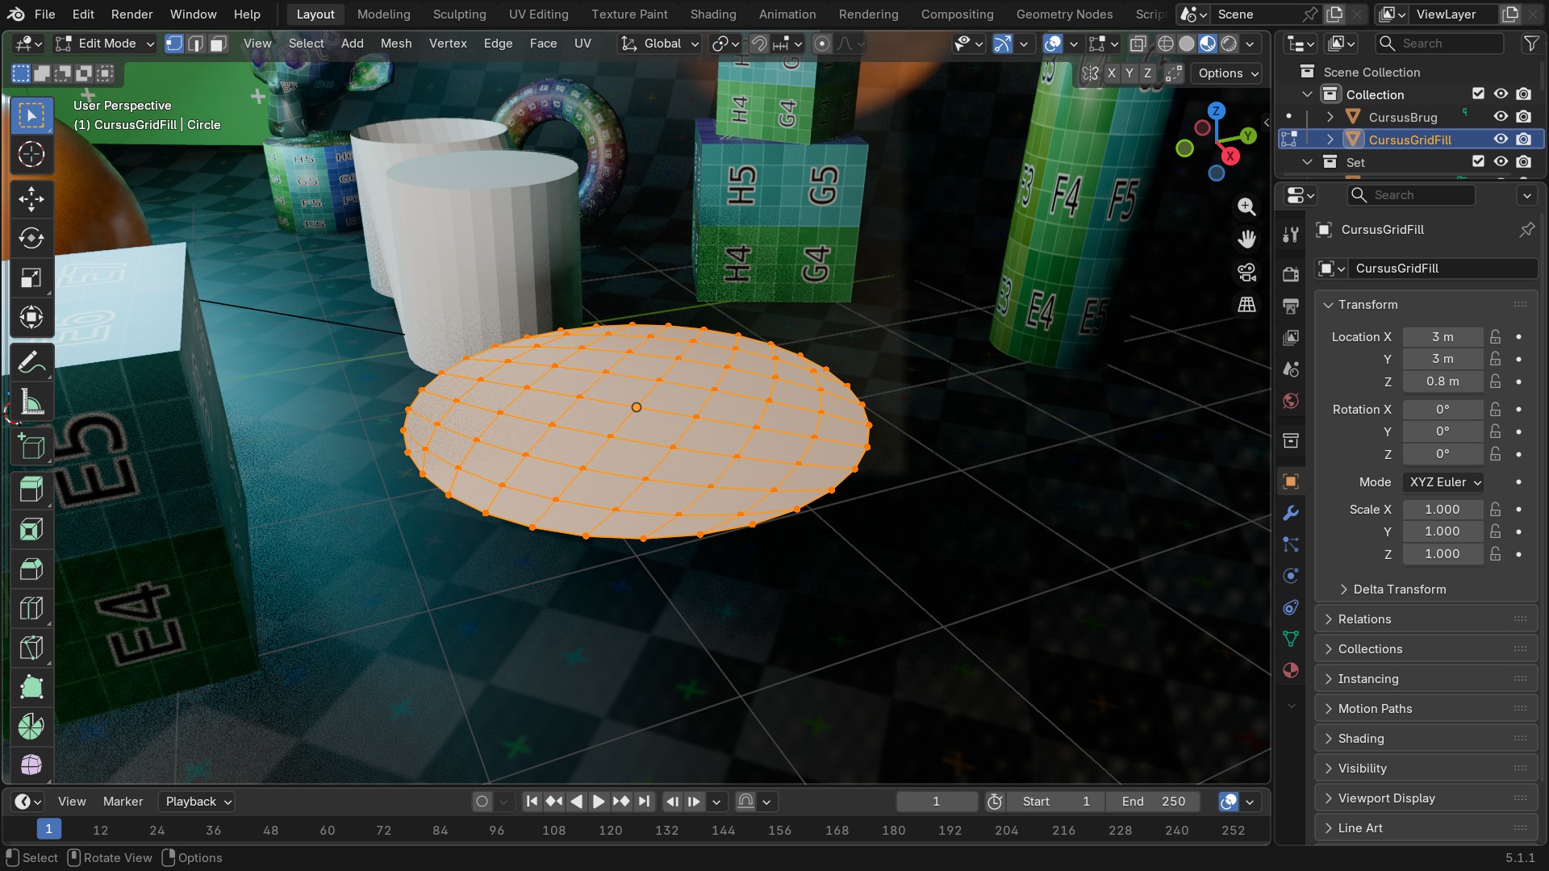The image size is (1549, 871).
Task: Toggle camera view icon
Action: point(1246,273)
